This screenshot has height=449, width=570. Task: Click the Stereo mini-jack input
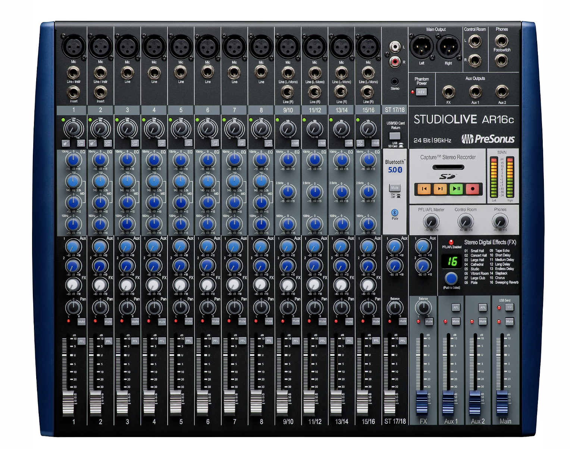(395, 82)
